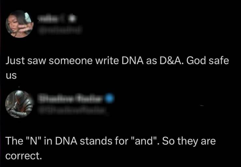Click the word "us" on the tweet's second line

(11, 75)
